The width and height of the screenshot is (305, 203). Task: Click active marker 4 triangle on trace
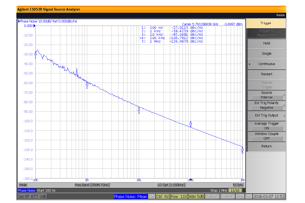coord(191,125)
